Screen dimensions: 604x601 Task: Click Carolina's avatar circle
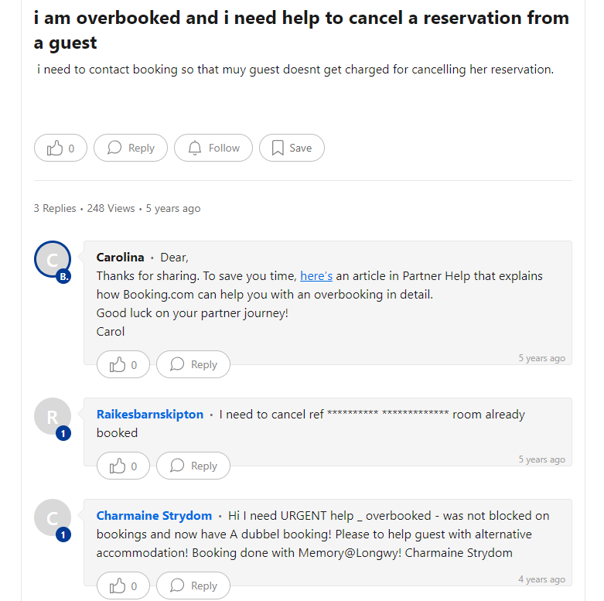coord(52,260)
